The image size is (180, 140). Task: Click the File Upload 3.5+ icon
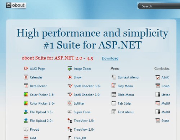pyautogui.click(x=26, y=112)
